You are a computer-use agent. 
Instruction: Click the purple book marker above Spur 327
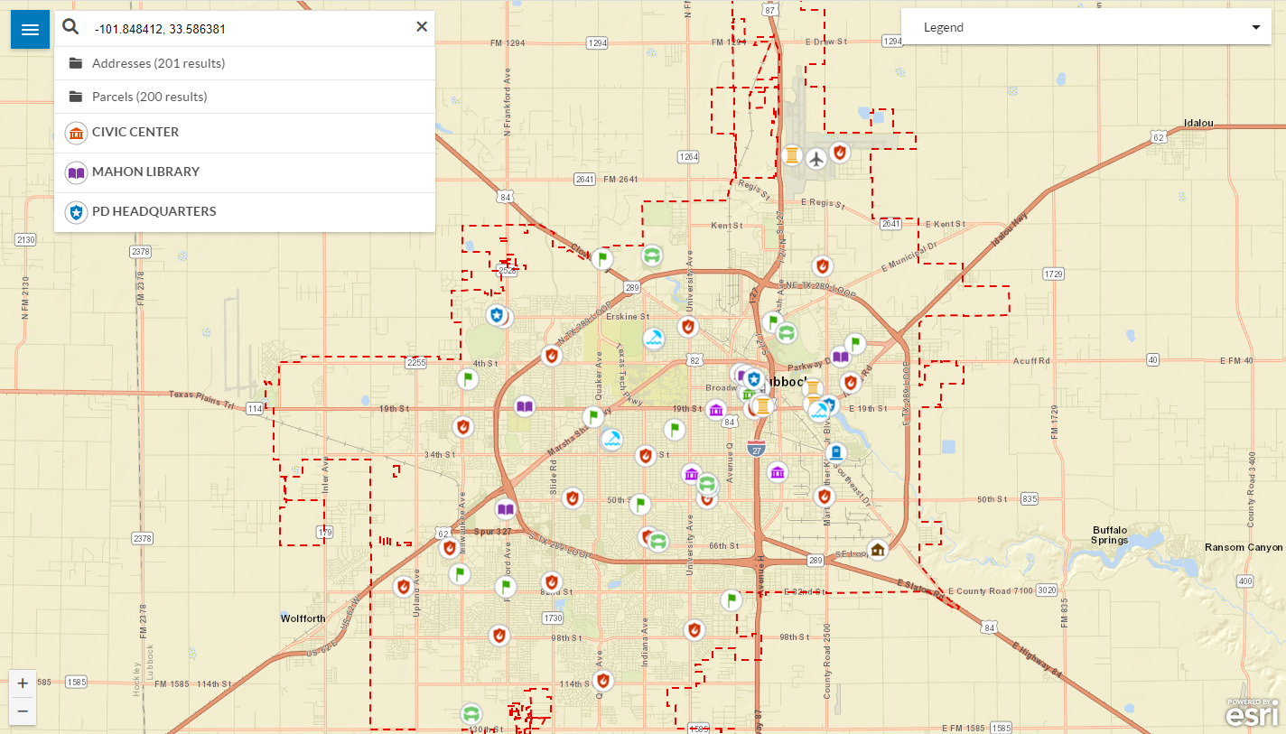(x=505, y=508)
